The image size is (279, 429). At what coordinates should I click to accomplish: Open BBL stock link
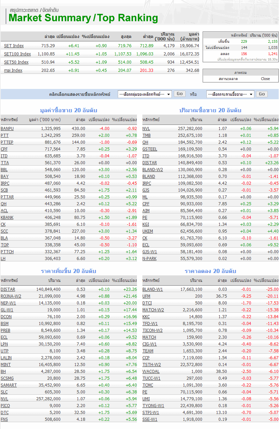pos(4,170)
